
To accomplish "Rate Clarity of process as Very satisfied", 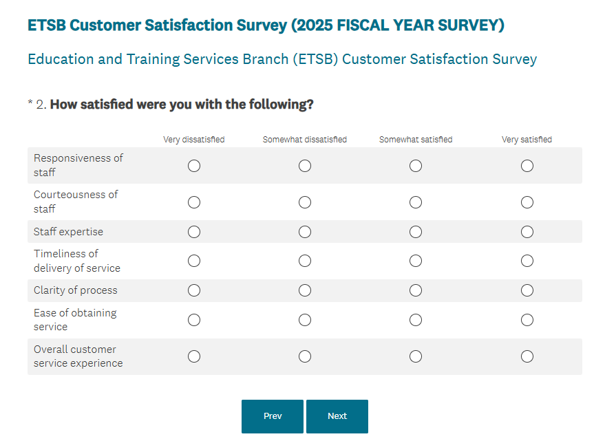I will point(527,290).
